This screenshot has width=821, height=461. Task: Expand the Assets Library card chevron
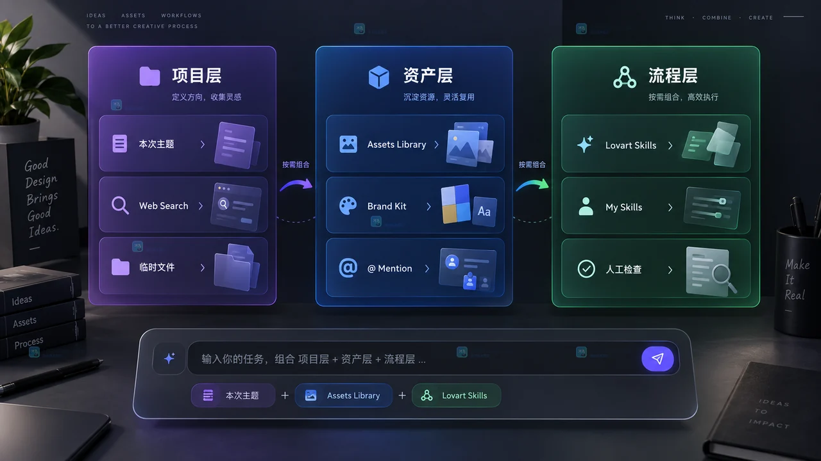tap(437, 144)
